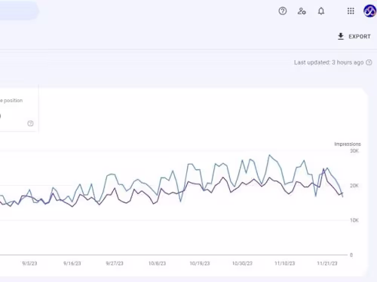Open the account profile avatar

click(369, 11)
